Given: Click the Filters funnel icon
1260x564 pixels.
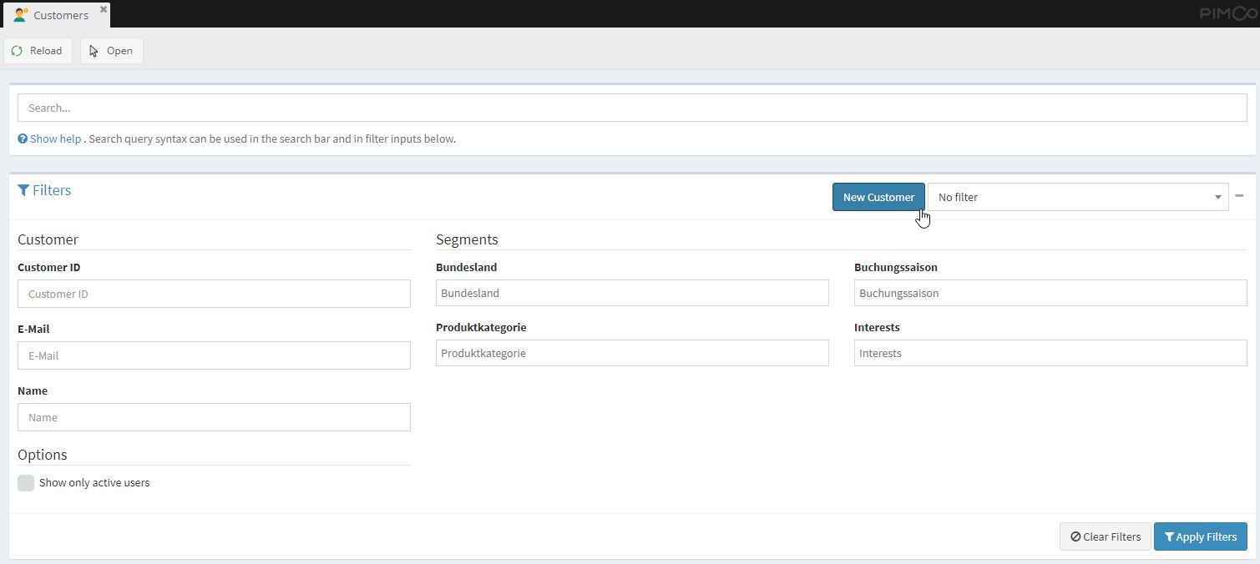Looking at the screenshot, I should [23, 190].
